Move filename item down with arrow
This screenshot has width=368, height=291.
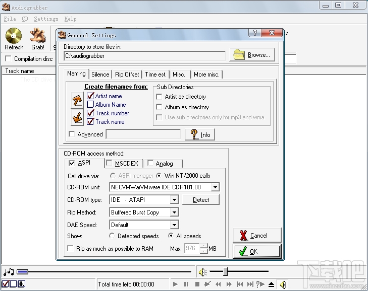77,118
